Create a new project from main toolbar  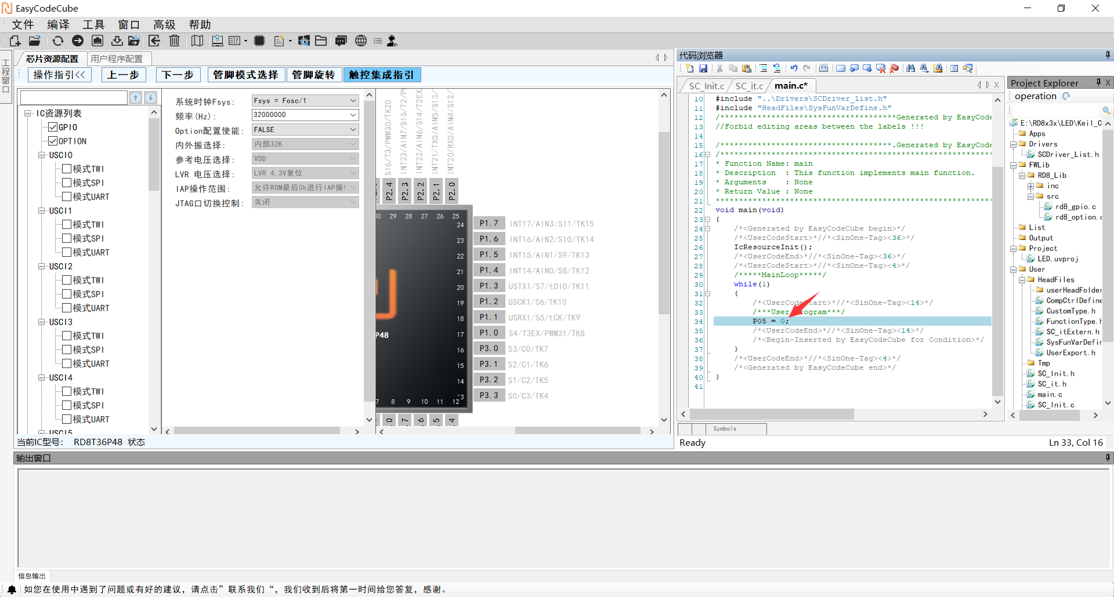coord(15,41)
